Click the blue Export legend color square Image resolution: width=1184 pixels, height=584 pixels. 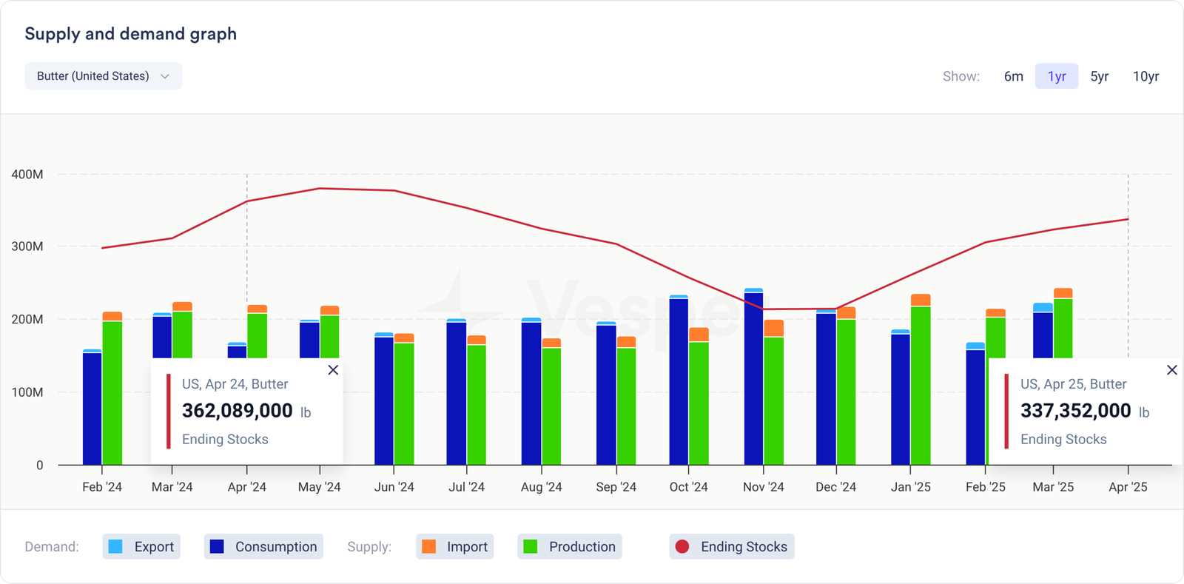[x=115, y=547]
